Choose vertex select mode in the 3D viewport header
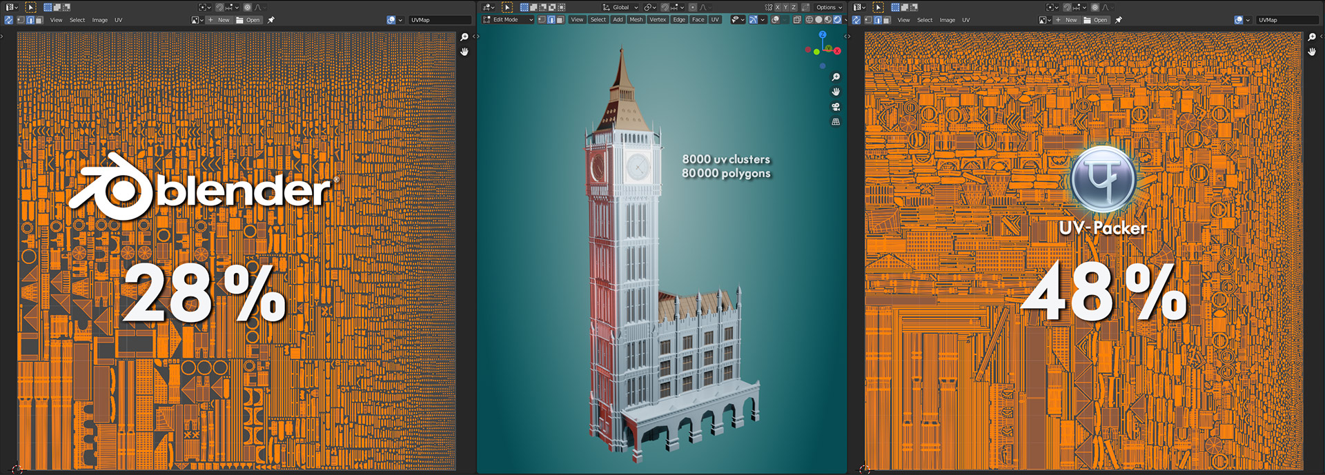The image size is (1325, 475). [542, 20]
